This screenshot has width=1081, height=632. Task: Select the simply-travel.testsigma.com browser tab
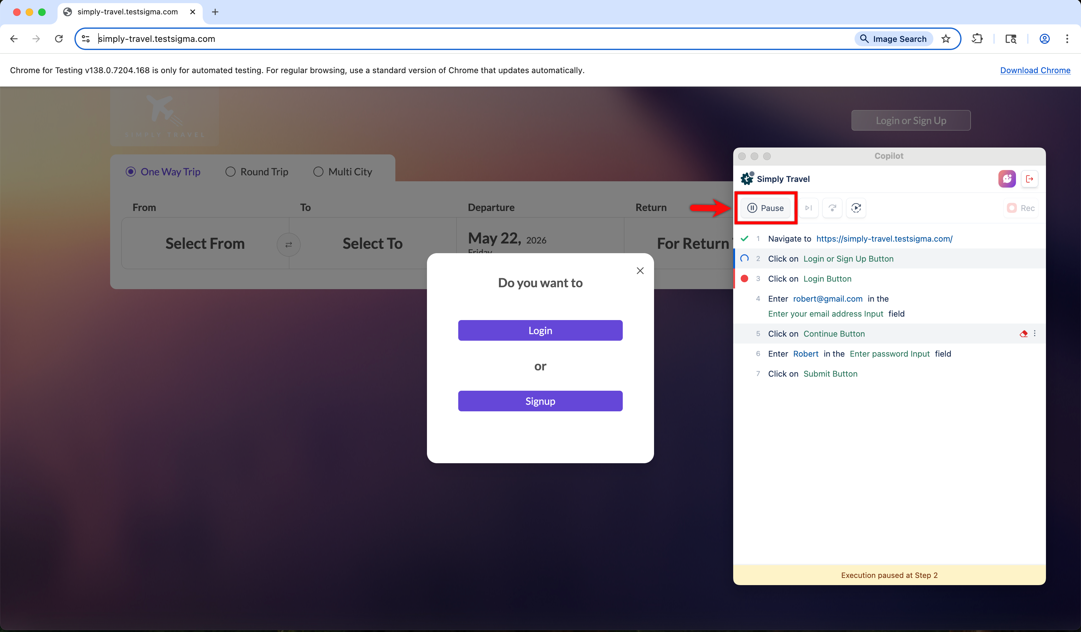pos(129,12)
